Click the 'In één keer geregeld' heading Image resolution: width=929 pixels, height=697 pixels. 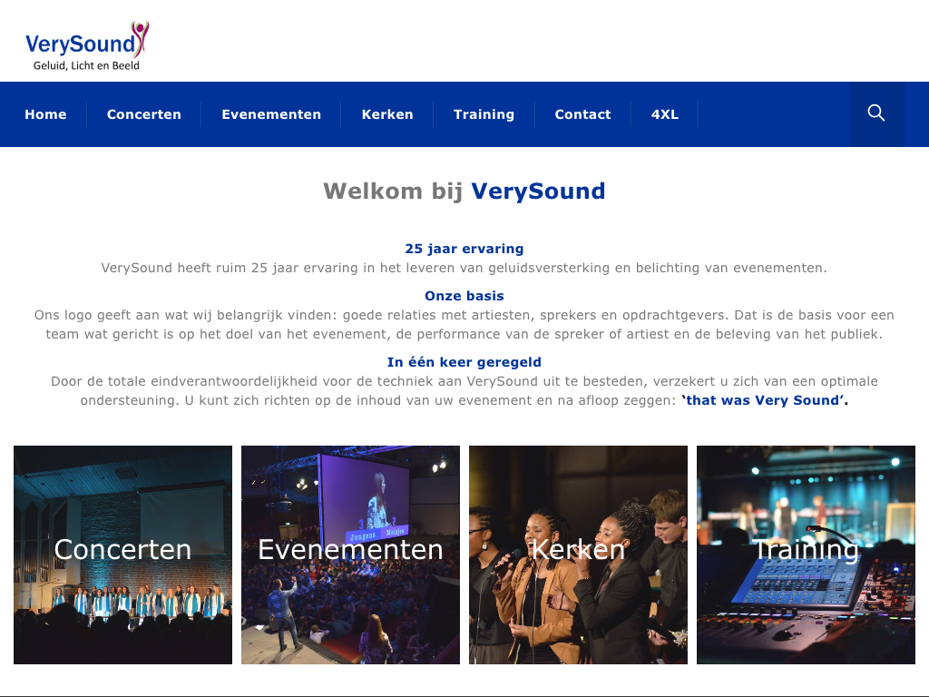(464, 362)
